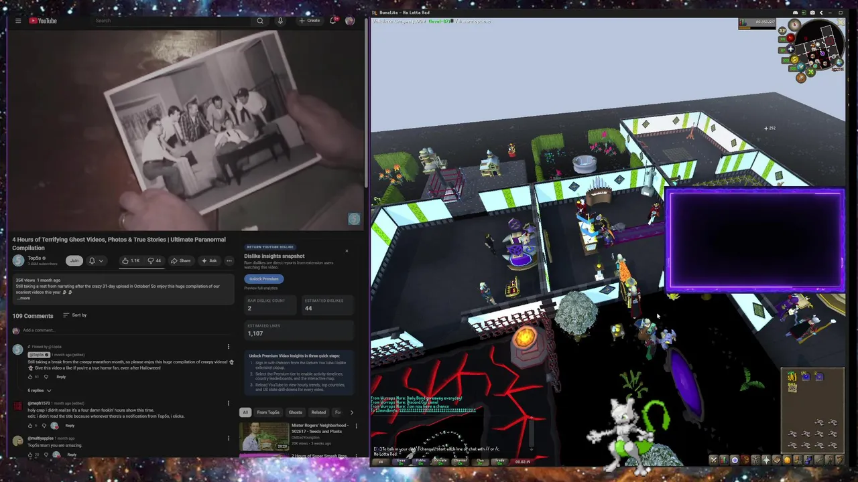
Task: Select the Public chat tab
Action: [x=421, y=461]
